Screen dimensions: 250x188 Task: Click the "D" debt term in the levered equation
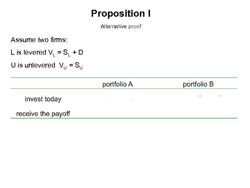click(81, 53)
